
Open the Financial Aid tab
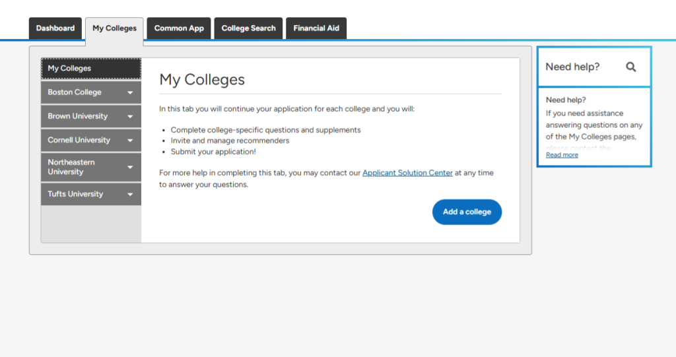click(316, 28)
